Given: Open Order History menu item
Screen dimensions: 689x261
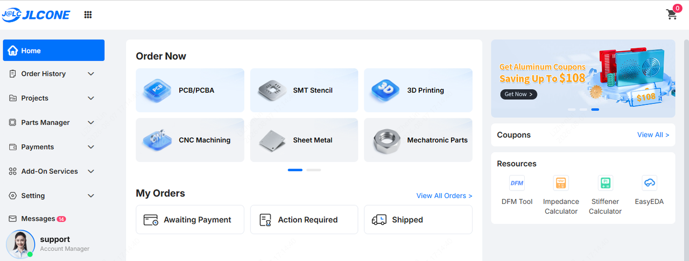Looking at the screenshot, I should [54, 74].
